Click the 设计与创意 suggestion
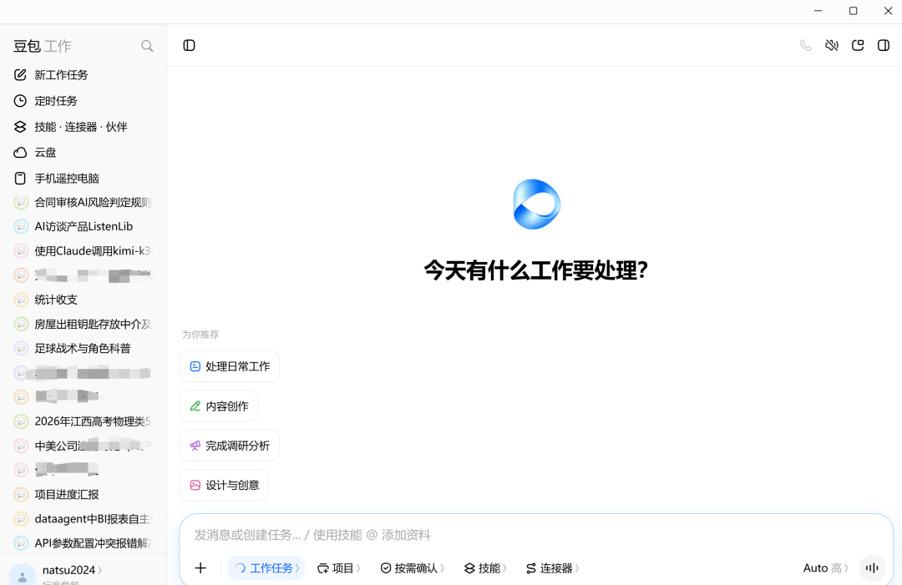The height and width of the screenshot is (585, 902). click(225, 485)
